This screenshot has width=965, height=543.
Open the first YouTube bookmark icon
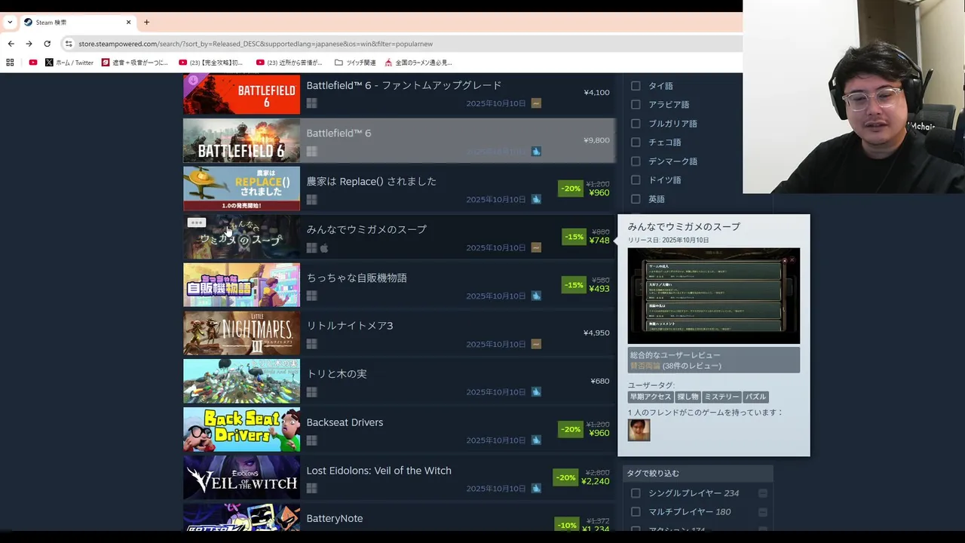(x=32, y=63)
